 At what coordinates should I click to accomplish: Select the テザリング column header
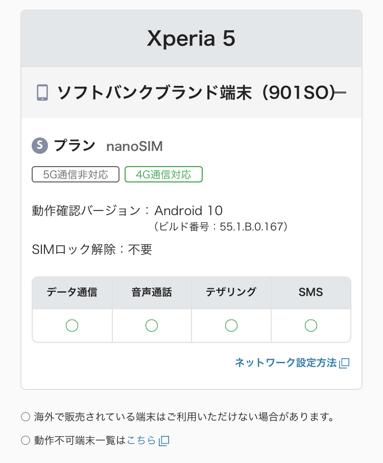[231, 293]
